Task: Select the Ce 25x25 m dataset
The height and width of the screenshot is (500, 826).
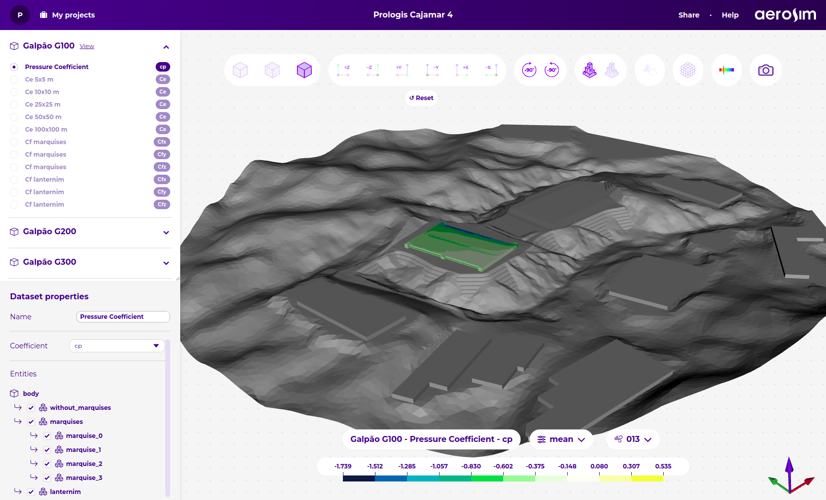Action: pos(43,105)
